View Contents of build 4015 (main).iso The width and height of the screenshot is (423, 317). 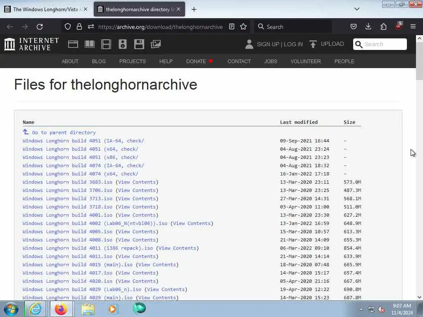point(157,265)
